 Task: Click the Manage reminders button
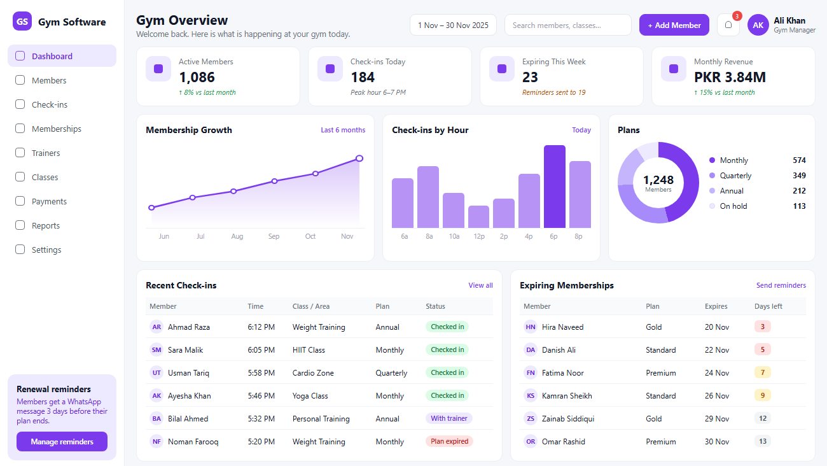(62, 441)
